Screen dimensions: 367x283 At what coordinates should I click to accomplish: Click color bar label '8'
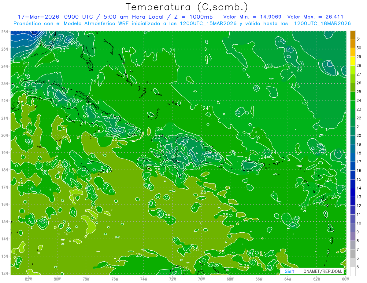(358, 241)
